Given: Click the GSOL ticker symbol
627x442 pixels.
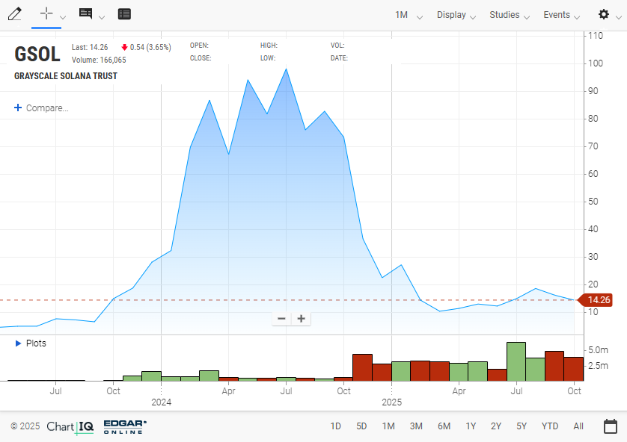Looking at the screenshot, I should click(37, 54).
